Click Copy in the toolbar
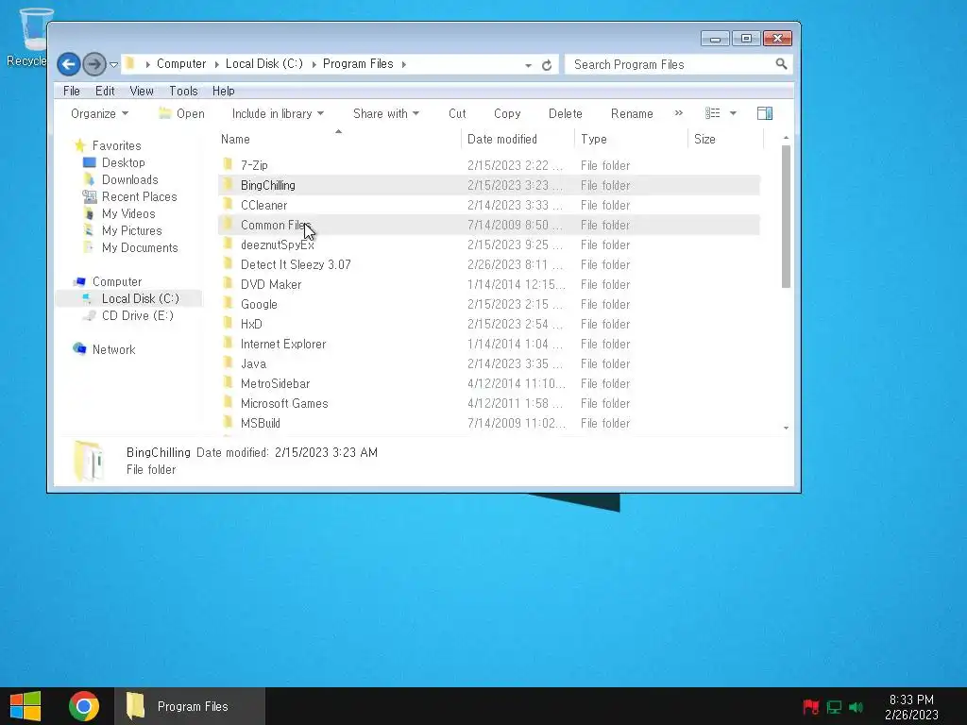Viewport: 967px width, 725px height. click(507, 113)
